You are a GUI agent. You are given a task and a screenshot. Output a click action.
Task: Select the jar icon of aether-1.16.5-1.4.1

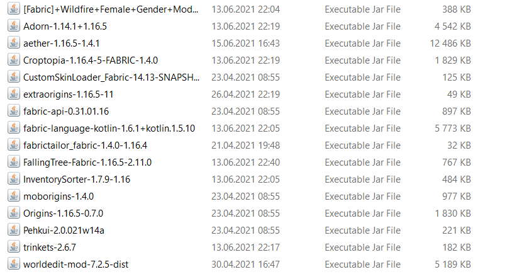(14, 43)
